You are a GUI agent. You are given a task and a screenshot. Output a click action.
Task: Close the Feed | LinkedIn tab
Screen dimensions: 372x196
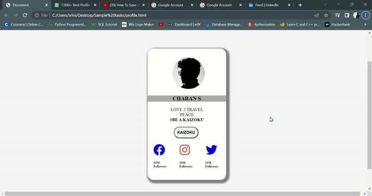tap(289, 5)
